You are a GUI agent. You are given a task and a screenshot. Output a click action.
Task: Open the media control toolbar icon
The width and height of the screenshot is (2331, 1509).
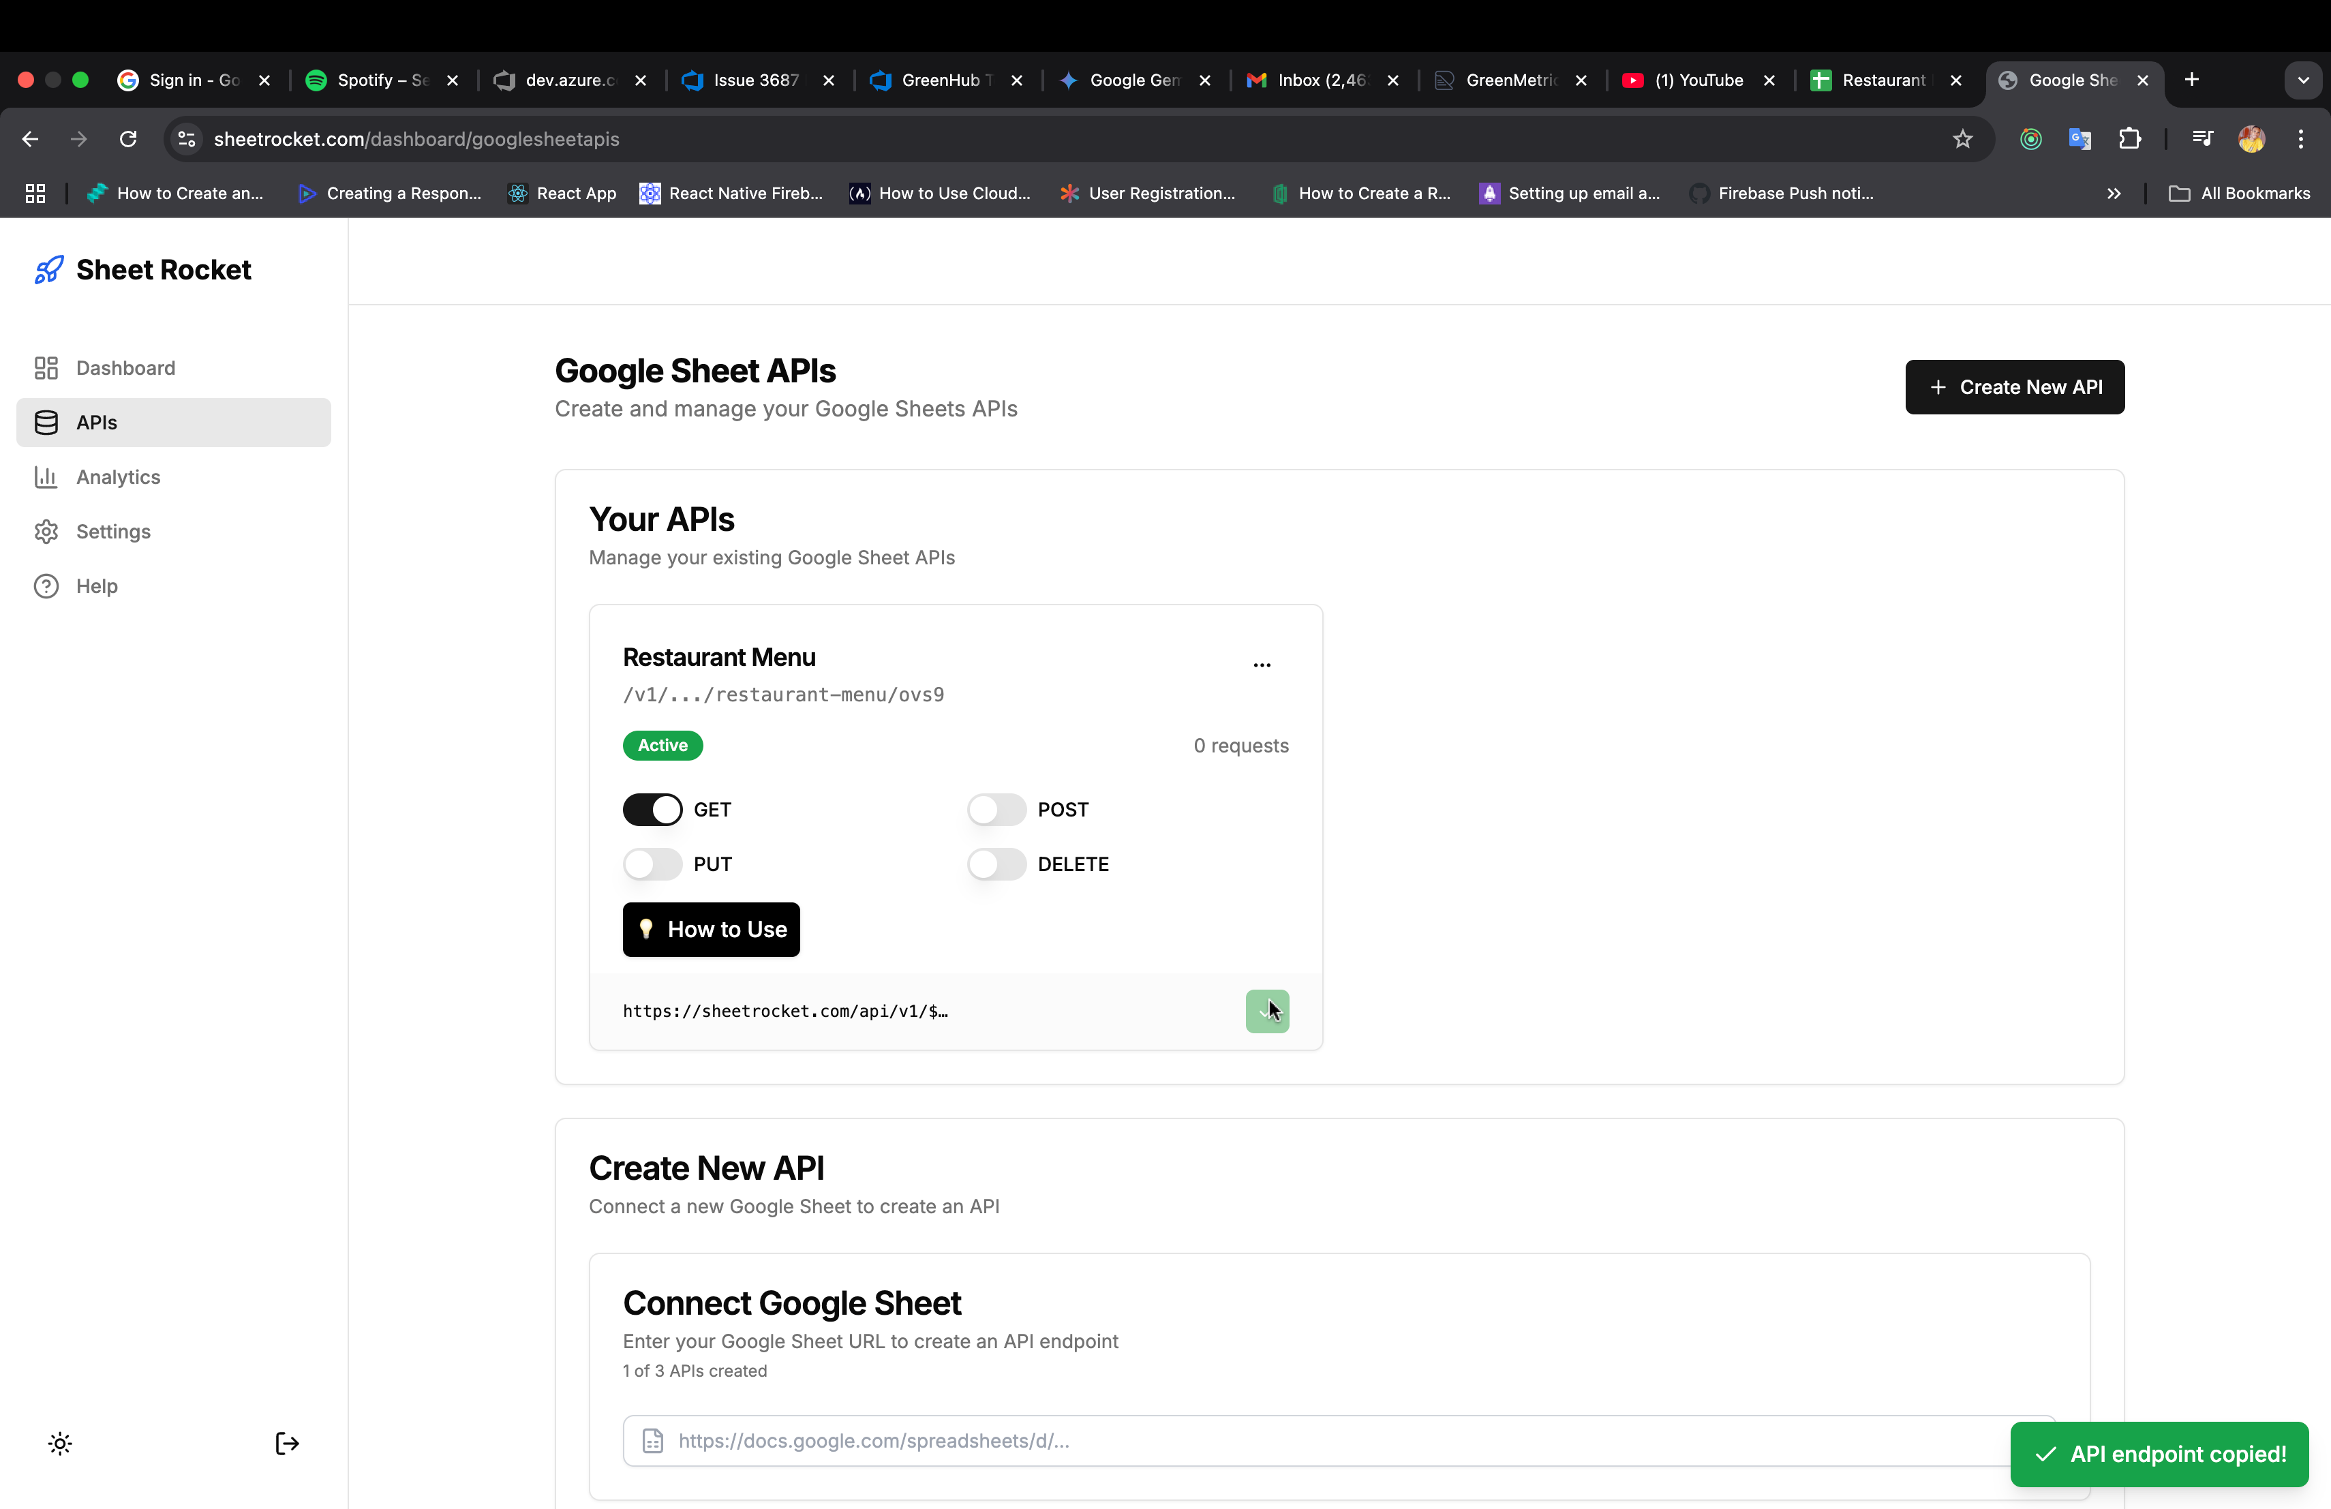pos(2201,139)
